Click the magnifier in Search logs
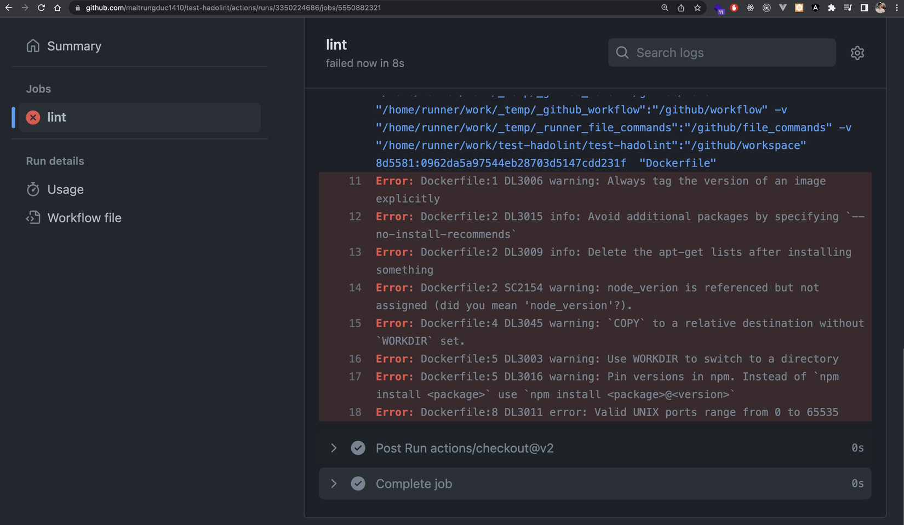904x525 pixels. [622, 53]
